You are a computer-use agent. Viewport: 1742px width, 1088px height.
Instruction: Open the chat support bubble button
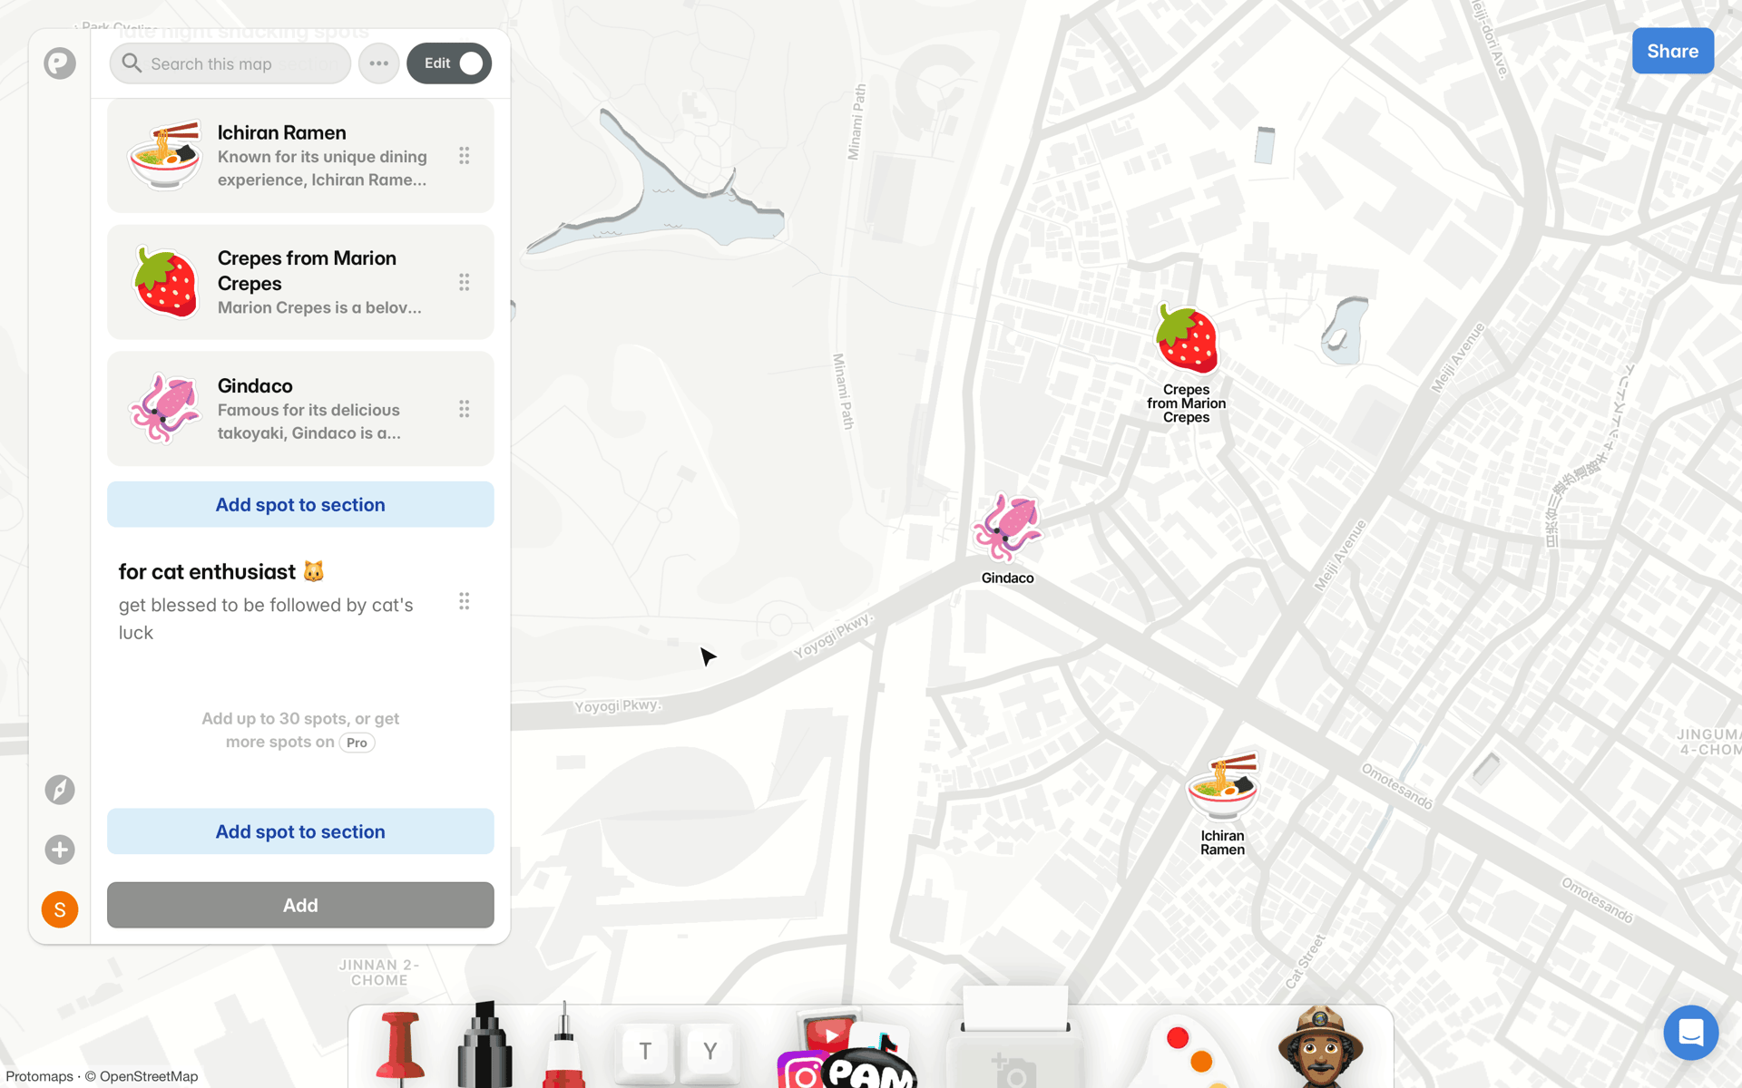pos(1691,1033)
